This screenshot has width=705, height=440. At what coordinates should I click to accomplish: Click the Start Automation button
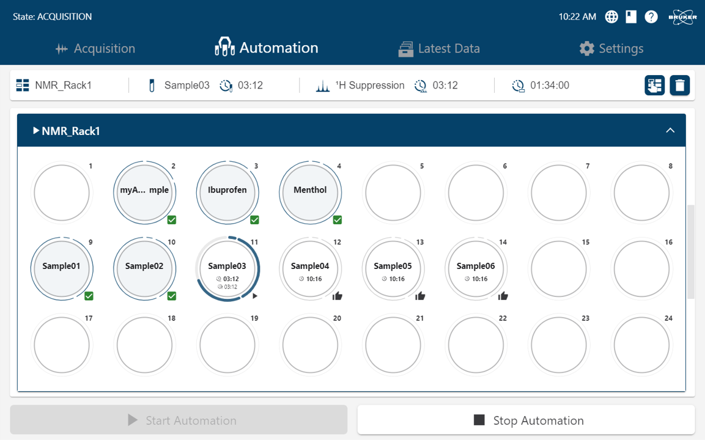tap(179, 420)
